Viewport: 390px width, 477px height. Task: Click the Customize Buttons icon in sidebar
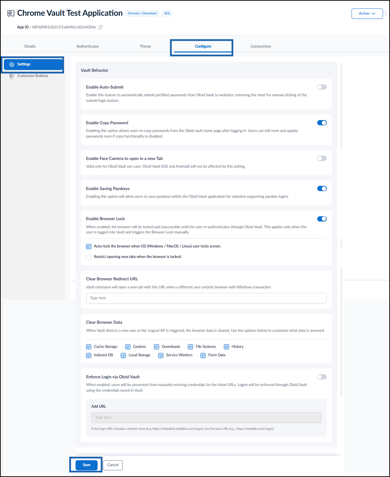coord(12,76)
